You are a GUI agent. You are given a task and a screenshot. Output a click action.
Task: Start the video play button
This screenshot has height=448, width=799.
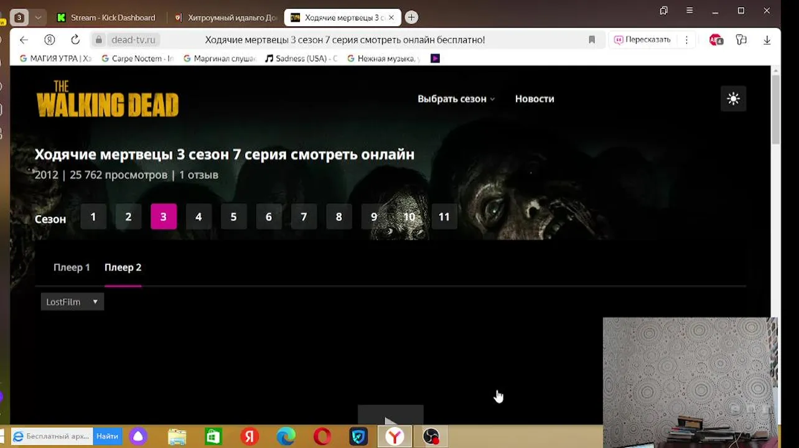click(390, 416)
